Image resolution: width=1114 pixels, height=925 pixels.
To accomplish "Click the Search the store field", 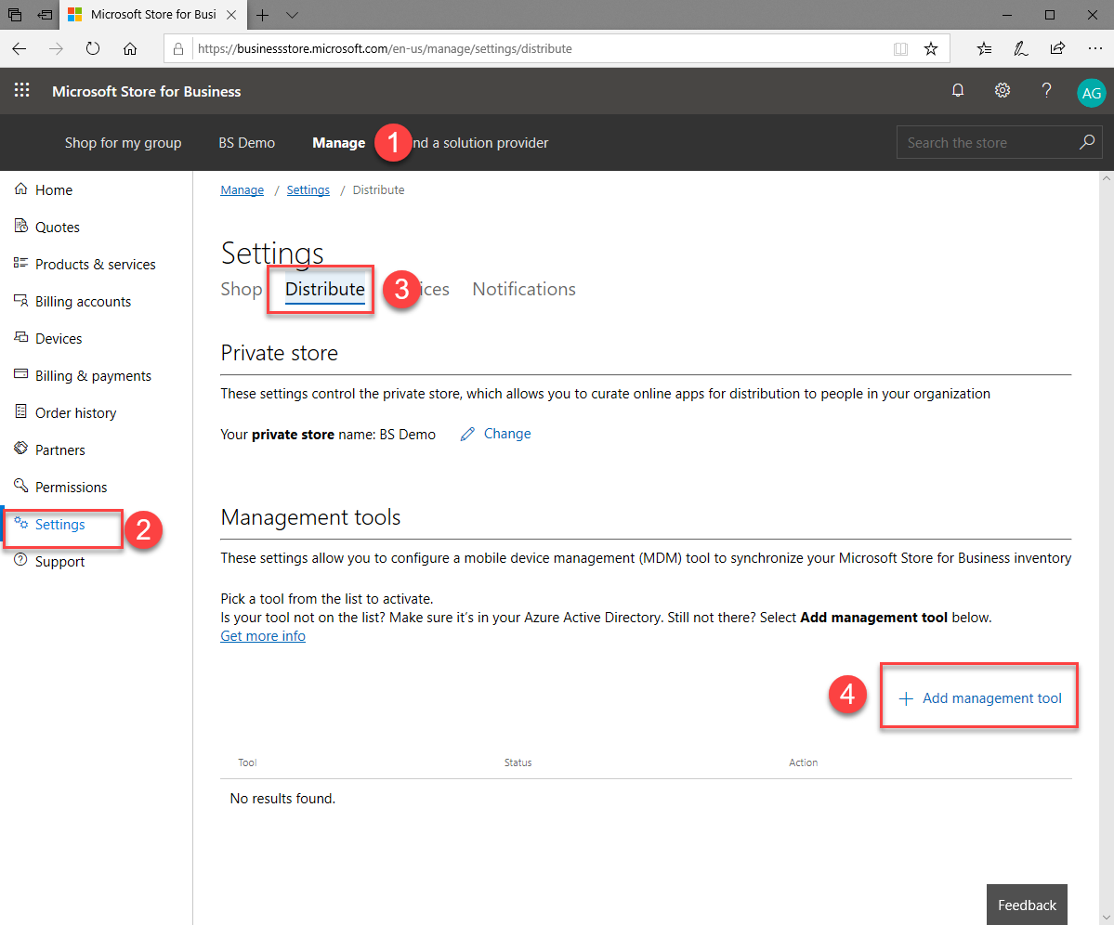I will pyautogui.click(x=1000, y=143).
